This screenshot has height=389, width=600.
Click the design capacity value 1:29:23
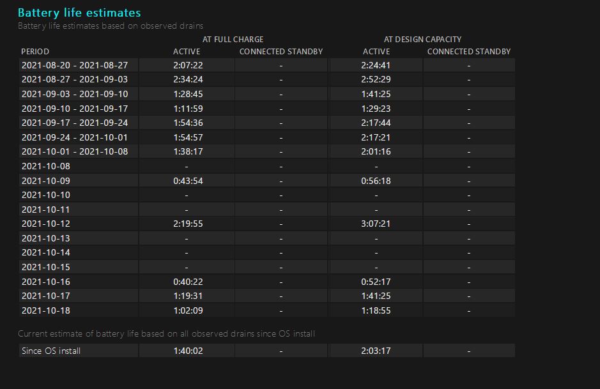(376, 108)
